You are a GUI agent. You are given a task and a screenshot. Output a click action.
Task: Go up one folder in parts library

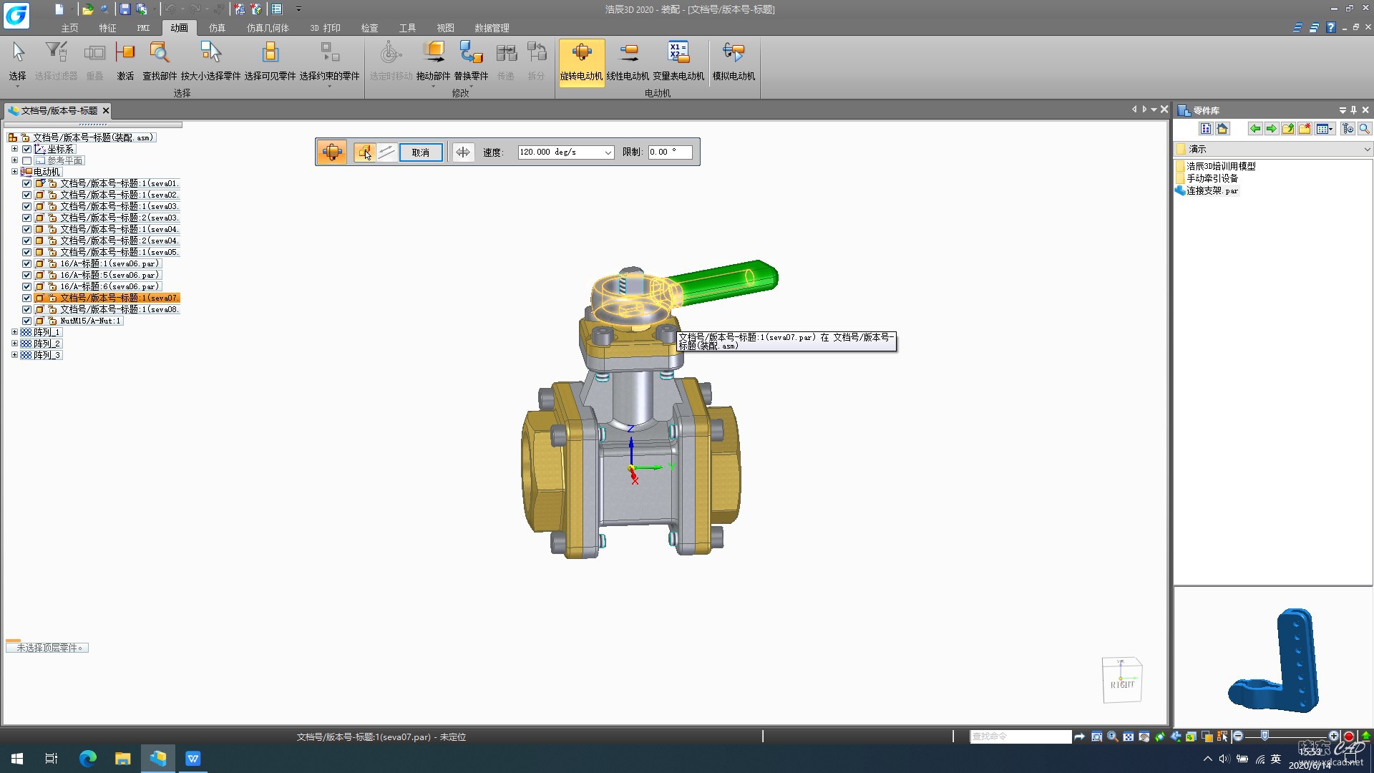click(x=1287, y=129)
